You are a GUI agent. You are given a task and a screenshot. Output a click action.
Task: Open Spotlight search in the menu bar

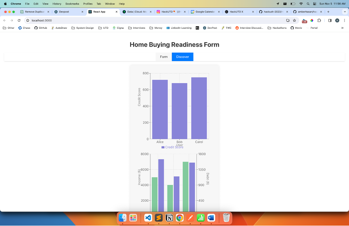[x=308, y=4]
